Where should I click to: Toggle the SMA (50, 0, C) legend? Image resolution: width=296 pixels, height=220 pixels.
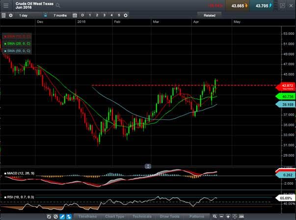tap(17, 51)
